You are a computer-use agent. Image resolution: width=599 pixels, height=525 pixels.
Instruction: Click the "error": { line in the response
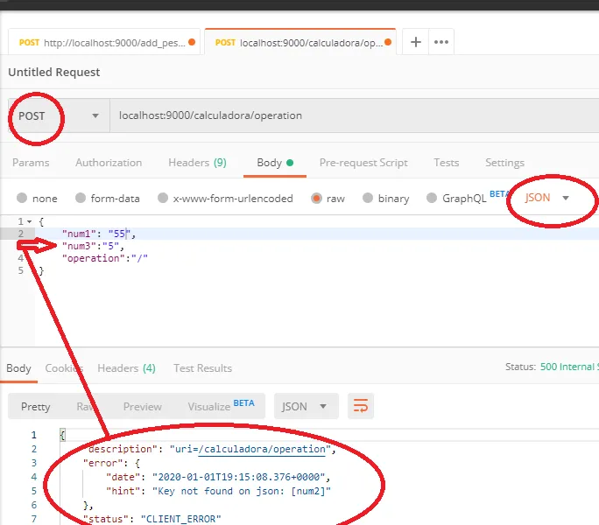coord(111,463)
